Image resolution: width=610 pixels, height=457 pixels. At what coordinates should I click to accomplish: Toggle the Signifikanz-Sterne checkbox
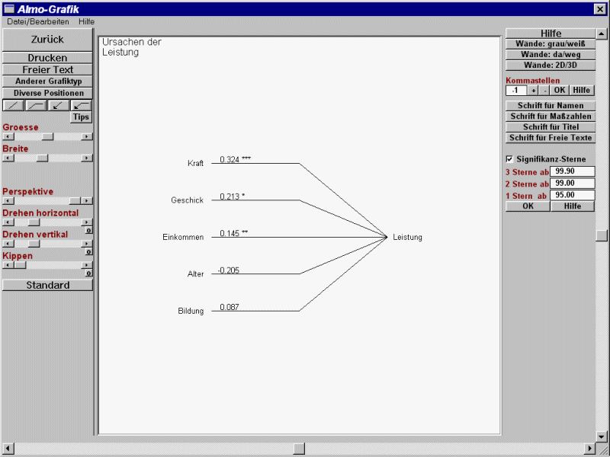pos(509,158)
